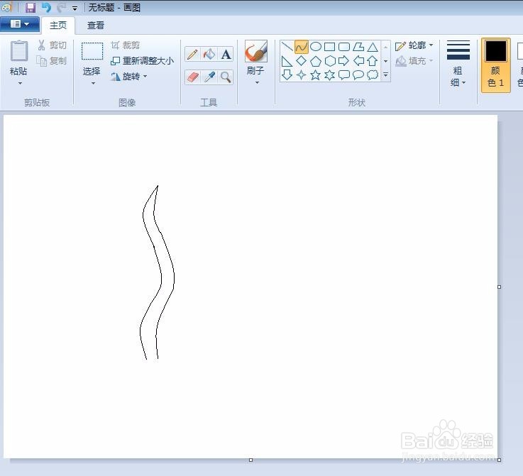The height and width of the screenshot is (476, 523).
Task: Choose the Four-point star shape
Action: tap(301, 75)
